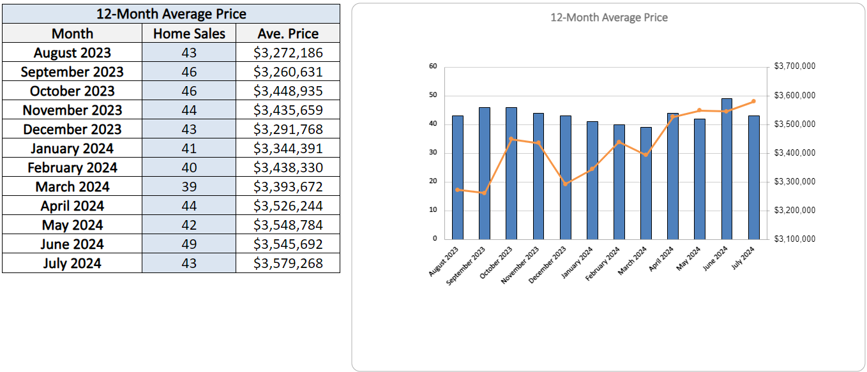Click the $3,435,659 price cell
867x372 pixels.
pyautogui.click(x=288, y=110)
